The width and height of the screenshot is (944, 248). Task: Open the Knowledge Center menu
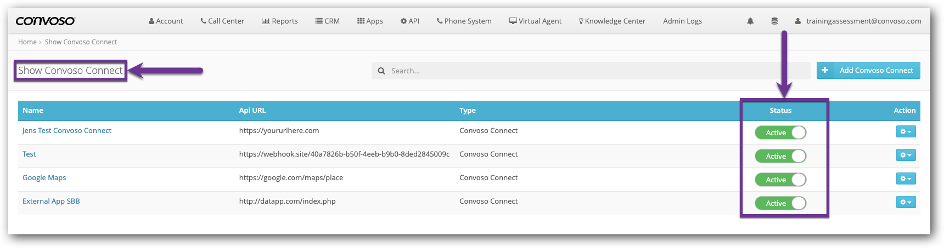pos(612,21)
